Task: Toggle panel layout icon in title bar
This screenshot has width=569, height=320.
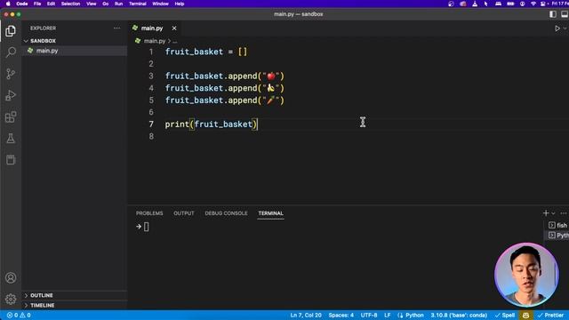Action: [565, 14]
